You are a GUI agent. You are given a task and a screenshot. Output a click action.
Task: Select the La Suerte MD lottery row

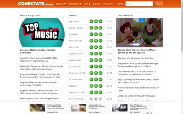pos(91,67)
